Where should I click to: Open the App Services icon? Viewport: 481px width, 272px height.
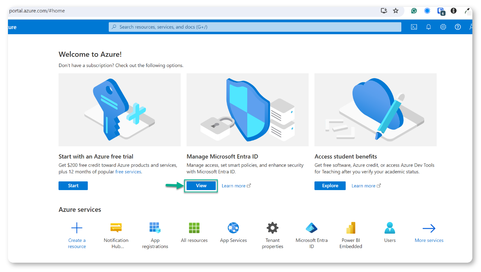tap(233, 228)
